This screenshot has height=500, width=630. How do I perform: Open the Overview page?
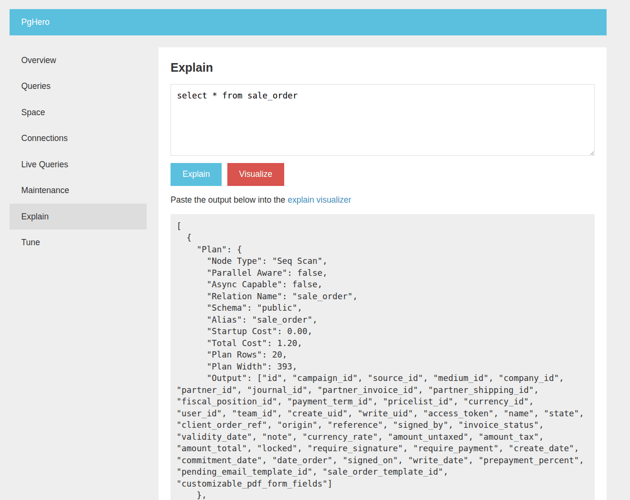pos(38,60)
